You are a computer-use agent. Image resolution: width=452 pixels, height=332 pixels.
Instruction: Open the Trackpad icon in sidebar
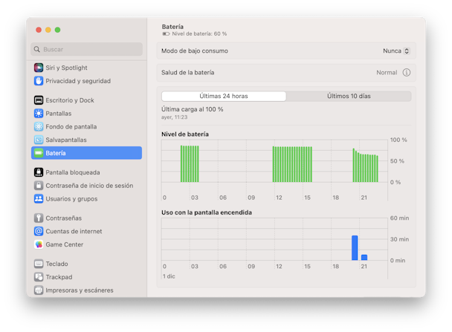point(39,277)
